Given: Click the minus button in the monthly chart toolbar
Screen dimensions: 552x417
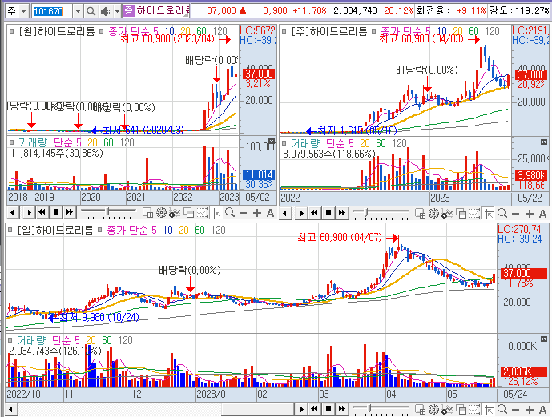Looking at the screenshot, I should [243, 213].
